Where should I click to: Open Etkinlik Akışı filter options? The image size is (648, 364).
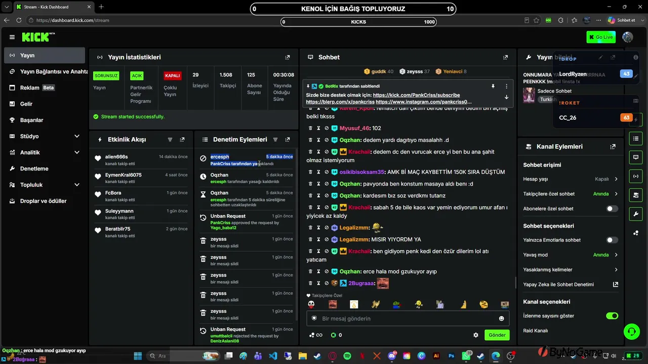coord(170,140)
